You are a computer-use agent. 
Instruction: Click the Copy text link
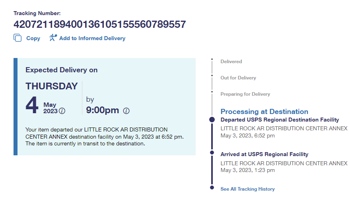tap(33, 39)
